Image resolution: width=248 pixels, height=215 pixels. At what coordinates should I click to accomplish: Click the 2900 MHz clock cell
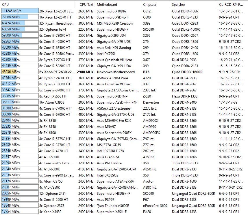(85, 72)
